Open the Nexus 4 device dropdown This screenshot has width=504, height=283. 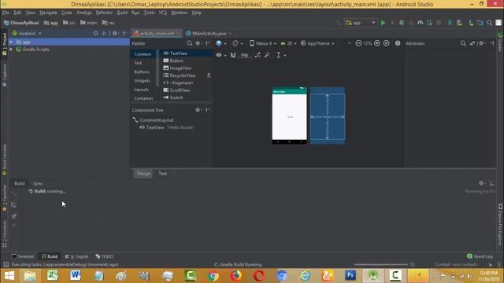263,43
